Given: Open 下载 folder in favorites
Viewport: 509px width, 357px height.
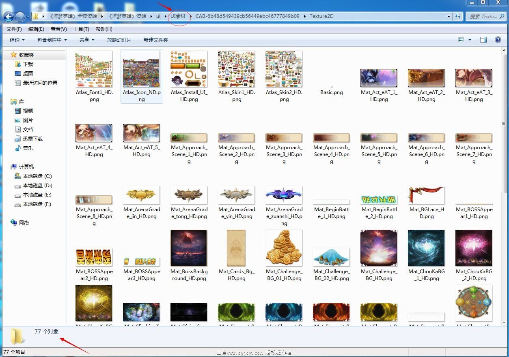Looking at the screenshot, I should [28, 64].
